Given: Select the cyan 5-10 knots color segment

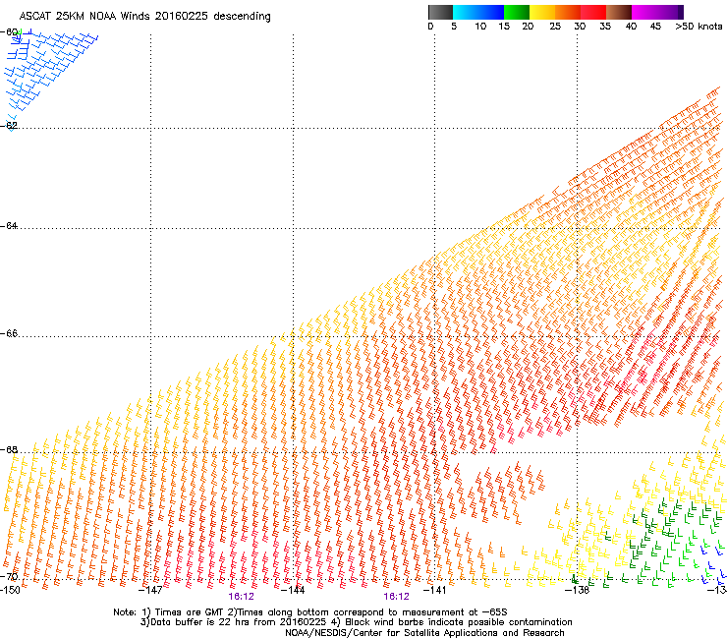Looking at the screenshot, I should tap(465, 12).
